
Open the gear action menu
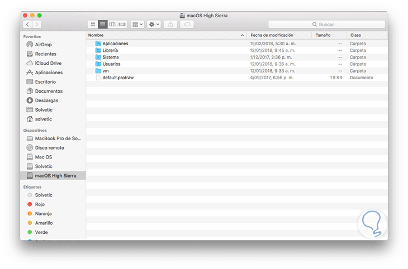[x=154, y=25]
